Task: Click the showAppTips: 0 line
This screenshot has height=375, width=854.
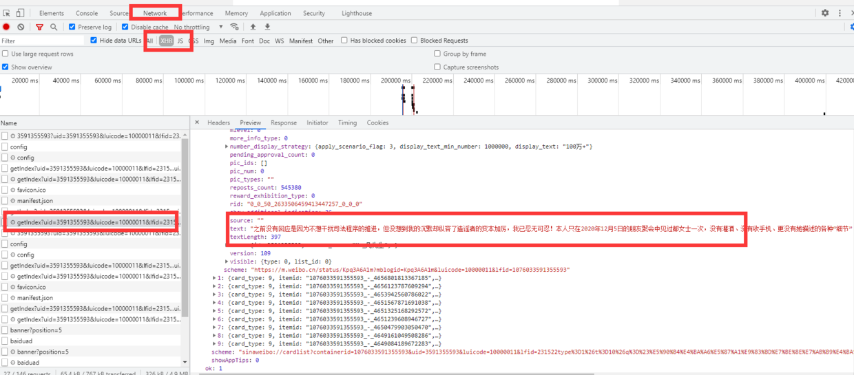Action: tap(235, 360)
